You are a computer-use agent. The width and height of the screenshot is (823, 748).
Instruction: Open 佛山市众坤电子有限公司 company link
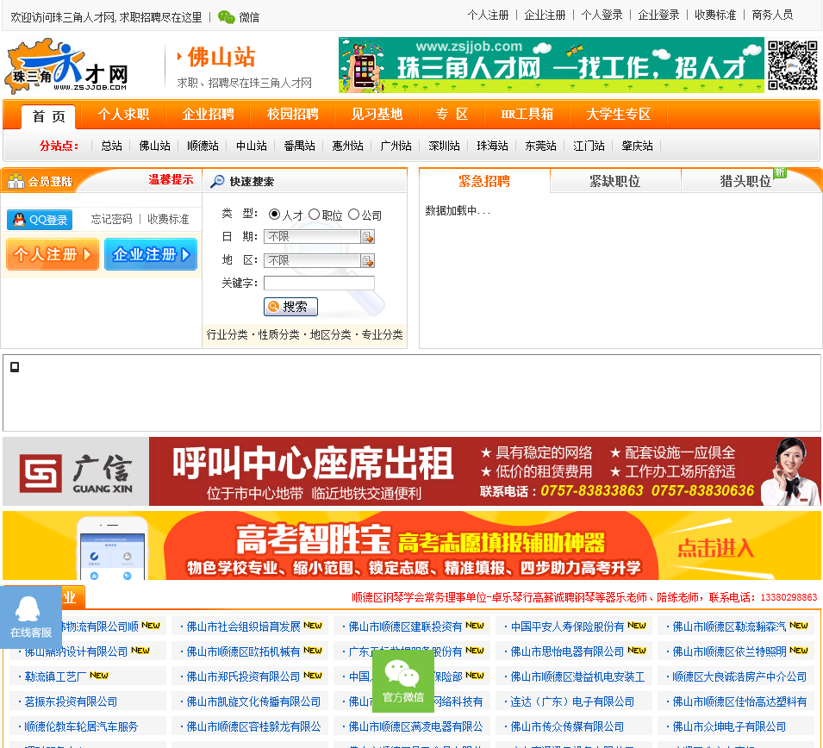[729, 726]
